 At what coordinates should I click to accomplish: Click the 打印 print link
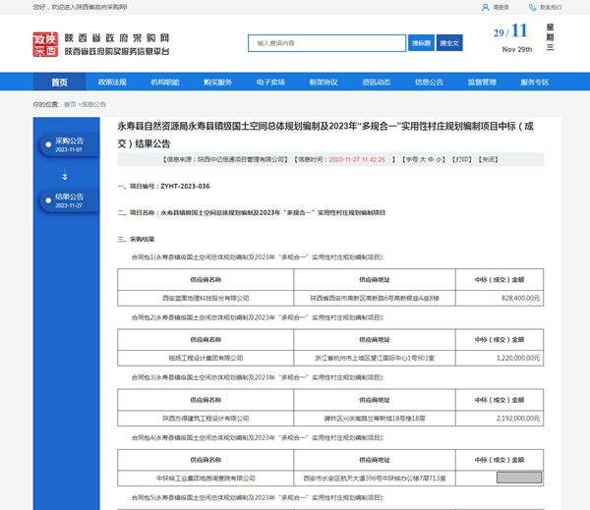(461, 159)
